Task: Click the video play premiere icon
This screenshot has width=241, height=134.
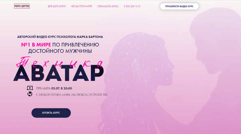Action: pos(30,88)
